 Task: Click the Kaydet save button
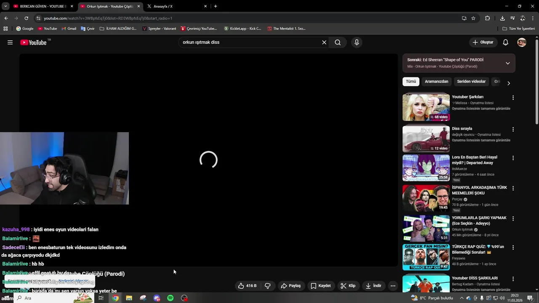[x=320, y=286]
